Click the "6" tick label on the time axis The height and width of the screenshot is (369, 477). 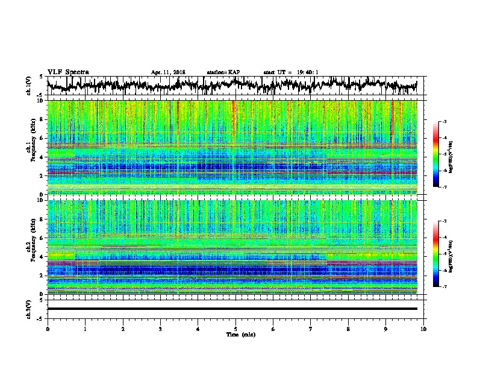(273, 329)
